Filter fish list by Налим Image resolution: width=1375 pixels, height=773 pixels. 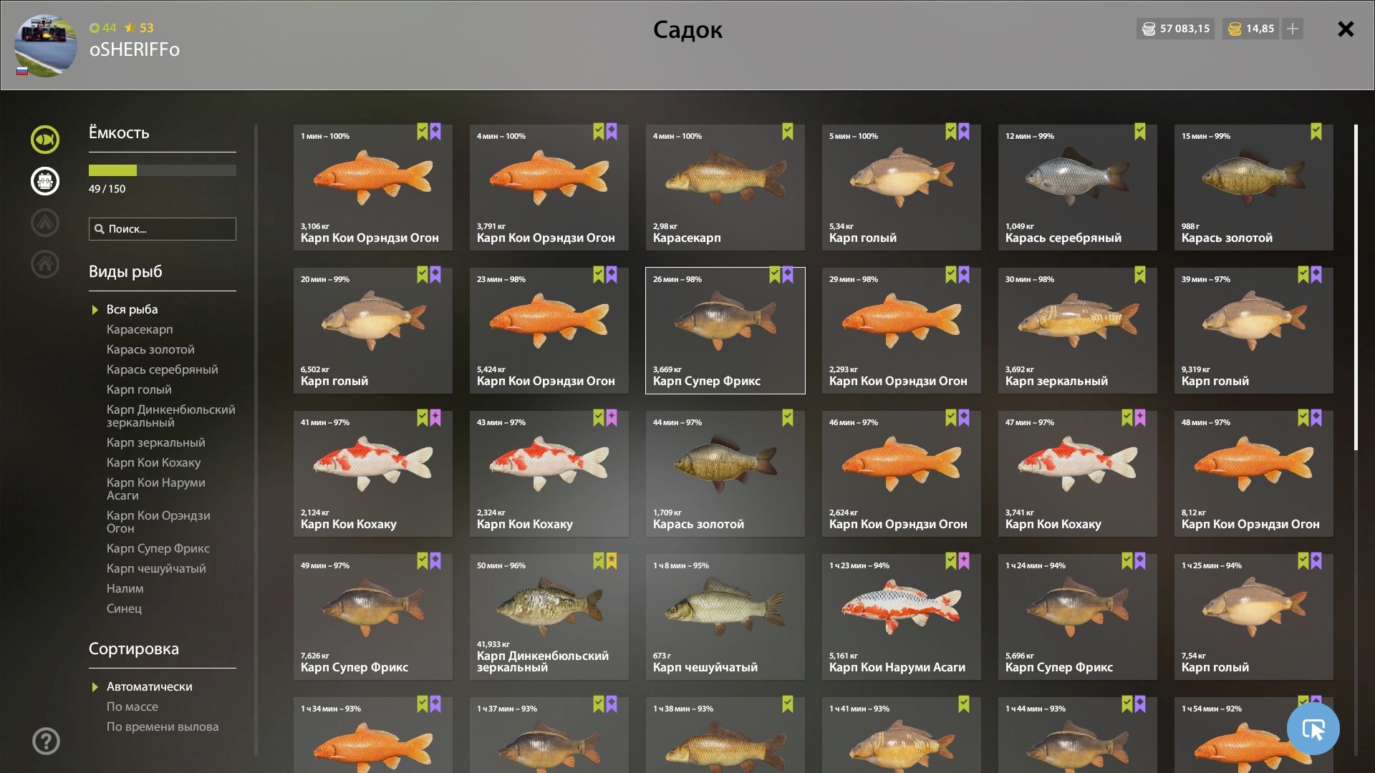coord(125,588)
